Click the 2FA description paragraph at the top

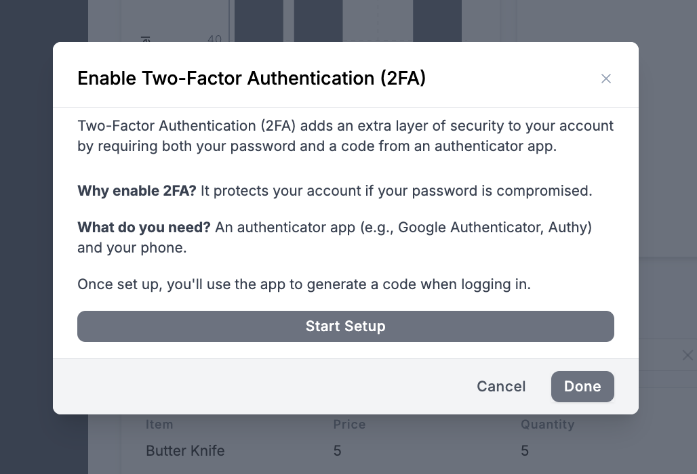[x=345, y=135]
